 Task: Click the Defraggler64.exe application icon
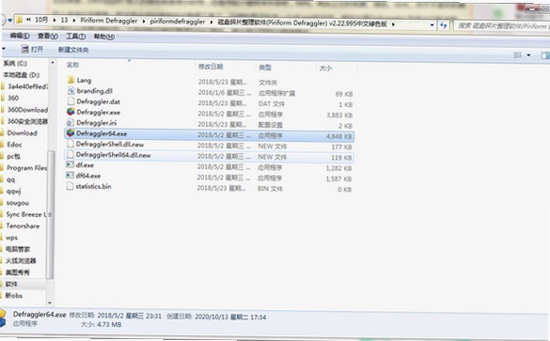tap(71, 133)
